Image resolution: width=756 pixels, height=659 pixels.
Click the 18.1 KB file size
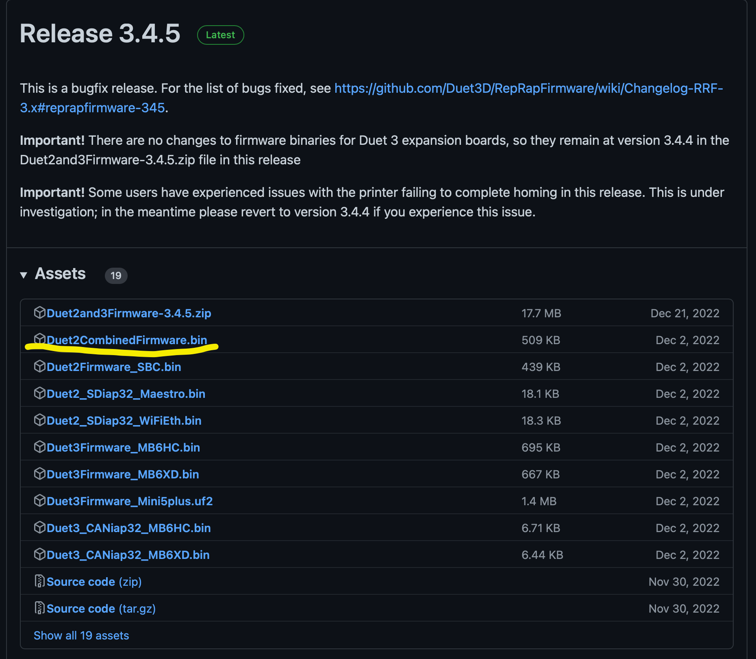coord(540,394)
